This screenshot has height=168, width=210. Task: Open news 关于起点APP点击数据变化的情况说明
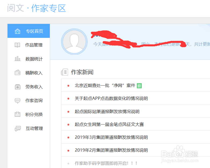(111, 98)
